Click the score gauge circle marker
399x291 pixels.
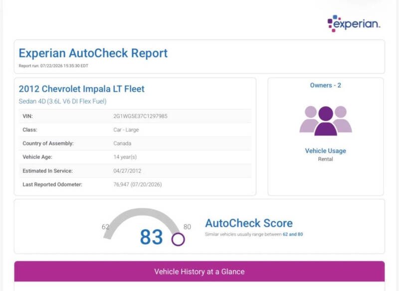tap(178, 239)
